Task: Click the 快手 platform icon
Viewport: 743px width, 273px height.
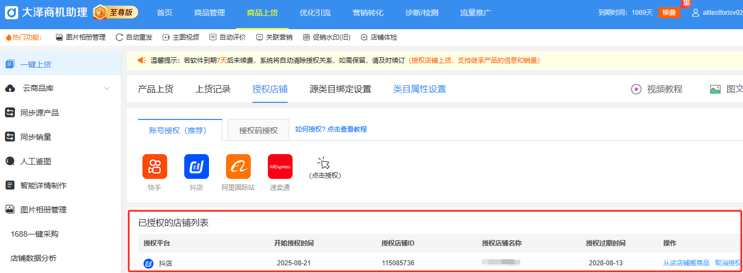Action: pos(155,166)
